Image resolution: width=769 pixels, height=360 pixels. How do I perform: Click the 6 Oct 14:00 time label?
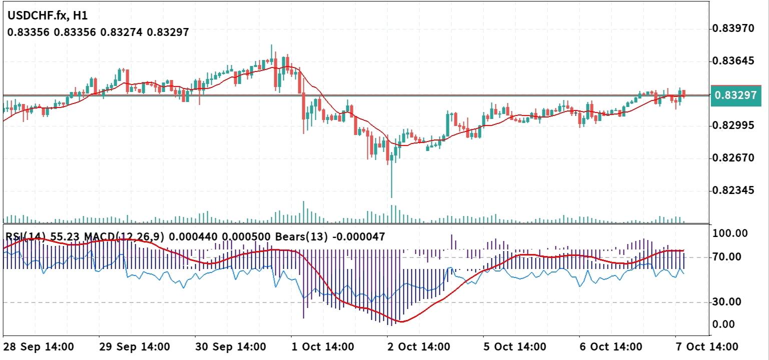[x=611, y=346]
